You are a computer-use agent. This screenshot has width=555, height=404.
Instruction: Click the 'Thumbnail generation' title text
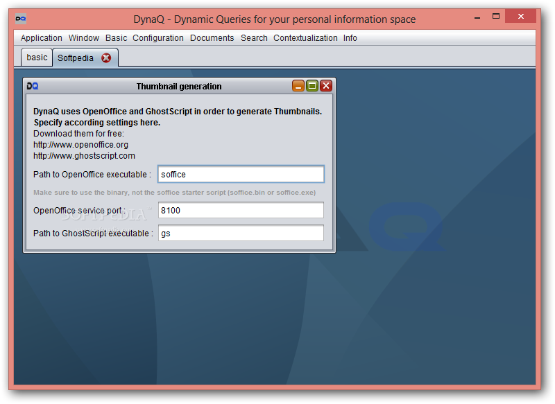179,86
